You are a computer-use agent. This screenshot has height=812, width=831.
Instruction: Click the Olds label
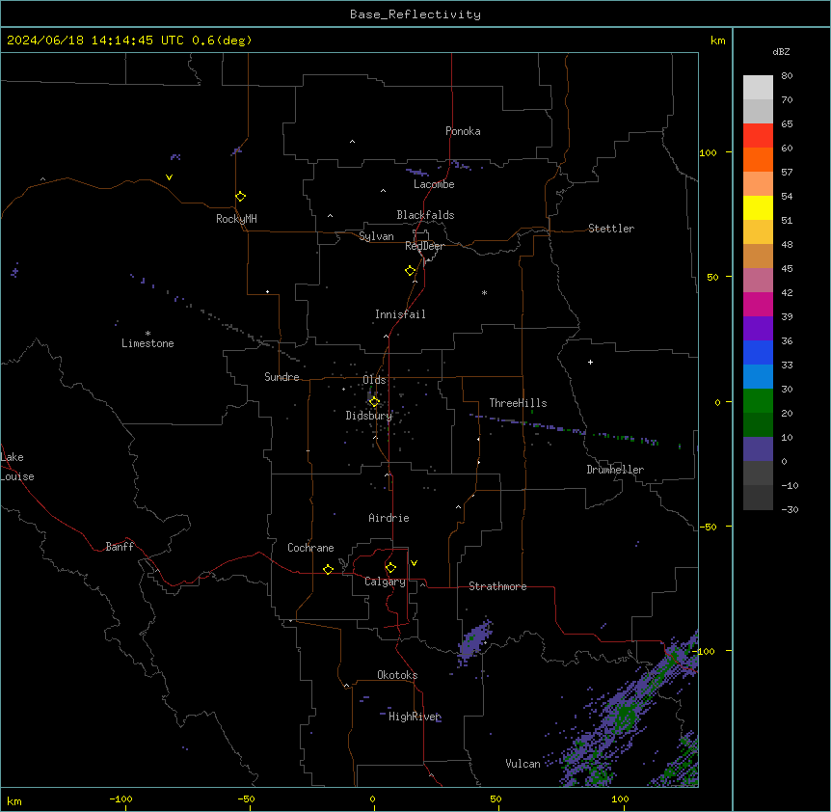tap(374, 380)
